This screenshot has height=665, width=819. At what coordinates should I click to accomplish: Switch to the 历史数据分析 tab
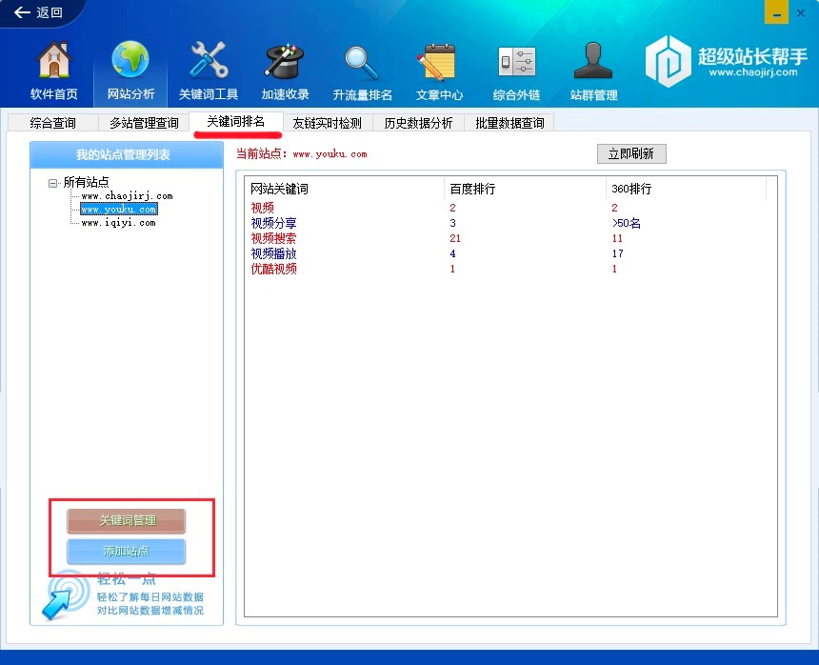[x=418, y=123]
